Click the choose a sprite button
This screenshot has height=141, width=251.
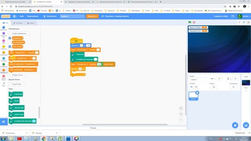pos(235,125)
